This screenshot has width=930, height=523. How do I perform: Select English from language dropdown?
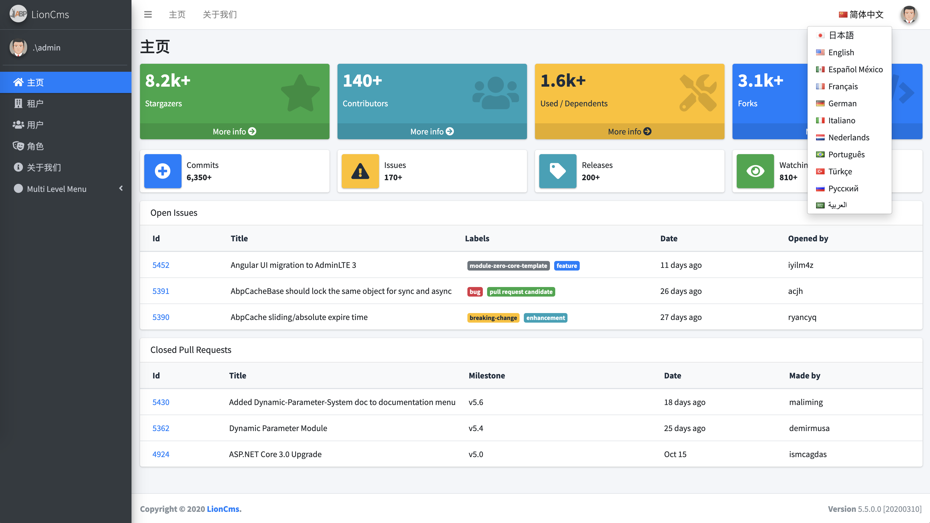click(841, 52)
